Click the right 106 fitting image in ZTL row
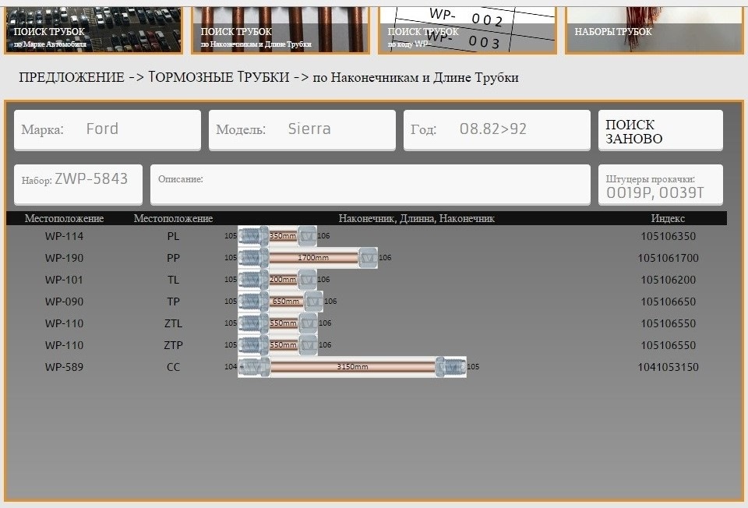 [x=308, y=323]
